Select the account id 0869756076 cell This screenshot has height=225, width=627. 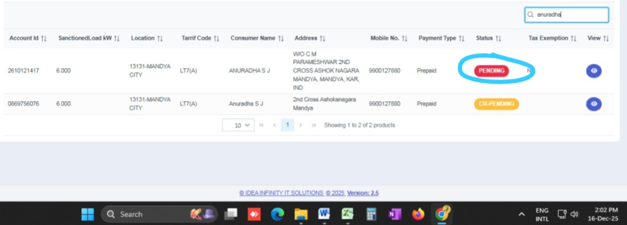[x=23, y=104]
